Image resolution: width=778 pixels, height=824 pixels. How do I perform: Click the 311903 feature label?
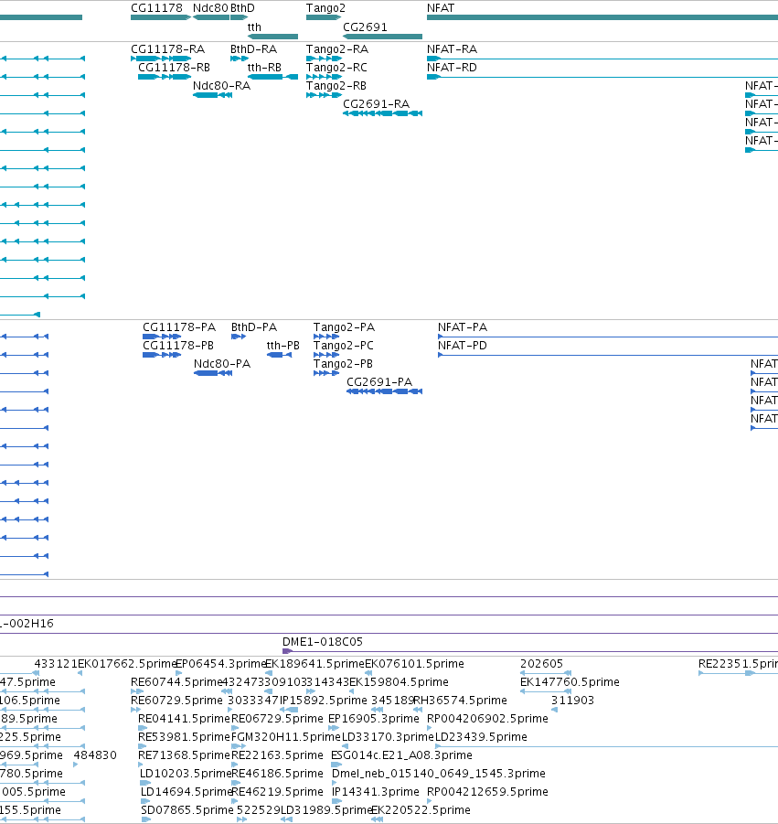pyautogui.click(x=572, y=701)
